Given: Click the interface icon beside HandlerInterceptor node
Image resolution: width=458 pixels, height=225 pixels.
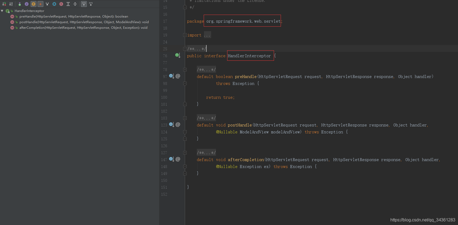Looking at the screenshot, I should click(x=7, y=11).
